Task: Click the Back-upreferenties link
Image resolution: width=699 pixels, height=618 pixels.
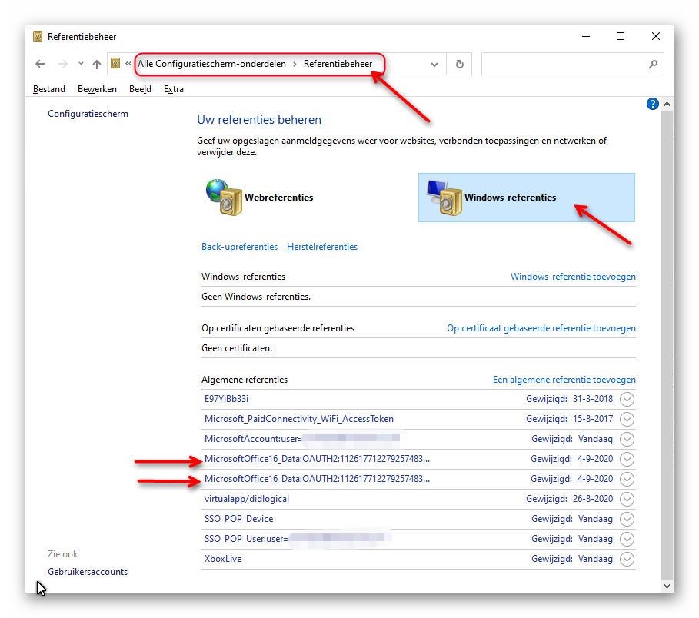Action: tap(239, 247)
